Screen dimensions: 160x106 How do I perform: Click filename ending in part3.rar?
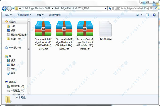85,44
